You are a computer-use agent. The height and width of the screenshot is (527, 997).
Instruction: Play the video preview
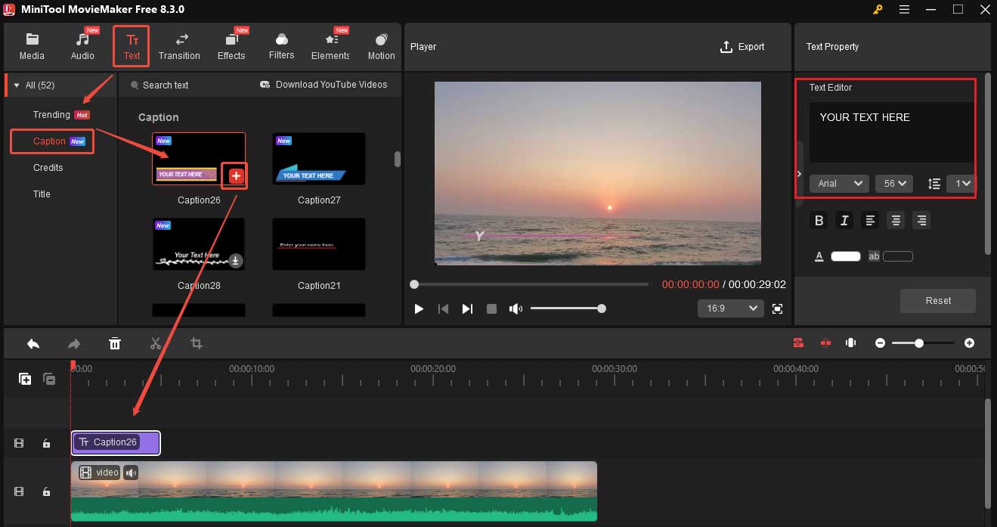[x=419, y=308]
